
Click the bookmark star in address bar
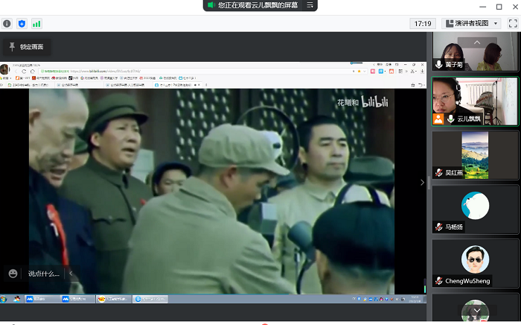(359, 72)
